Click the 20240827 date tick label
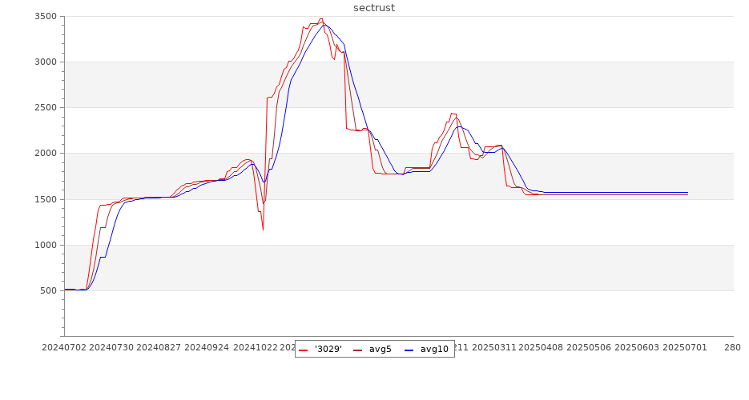749x400 pixels. (x=159, y=347)
